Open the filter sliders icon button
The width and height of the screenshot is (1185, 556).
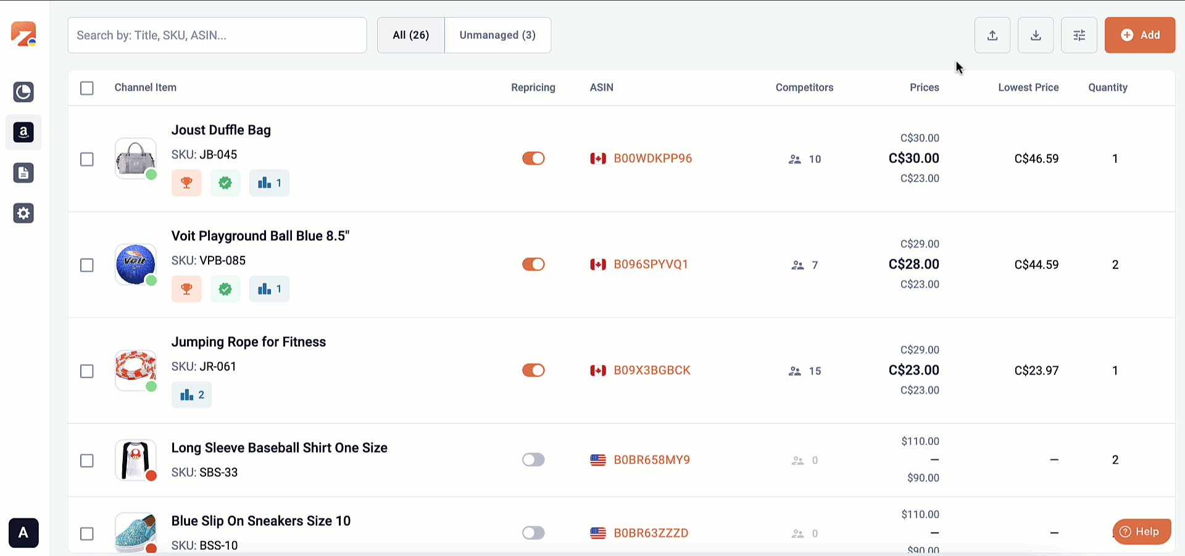(1078, 35)
